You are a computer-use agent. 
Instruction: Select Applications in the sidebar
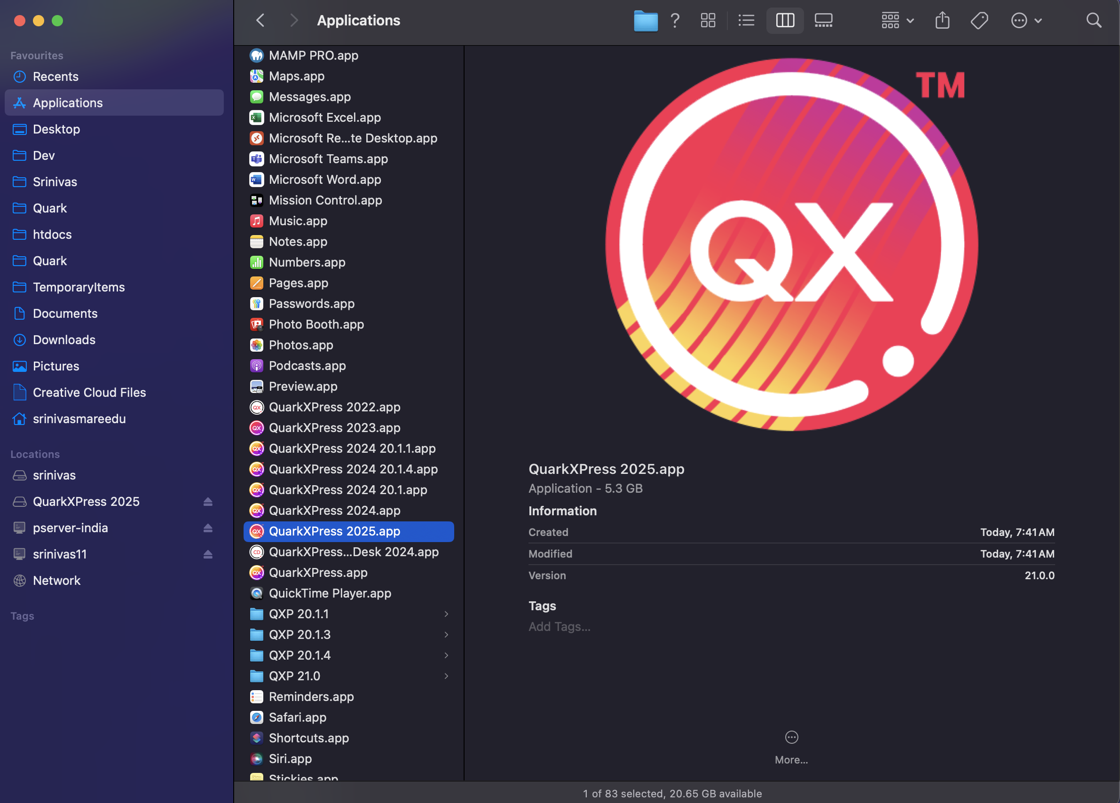pyautogui.click(x=68, y=102)
